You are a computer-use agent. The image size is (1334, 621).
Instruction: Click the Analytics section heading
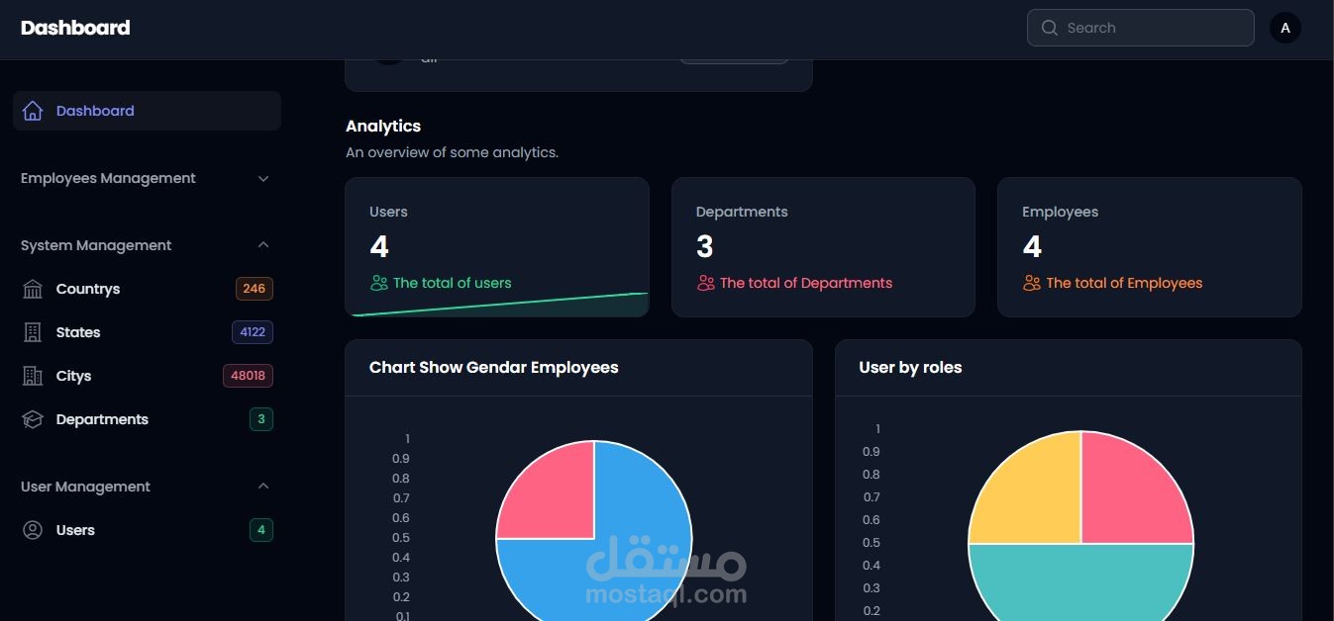coord(383,127)
